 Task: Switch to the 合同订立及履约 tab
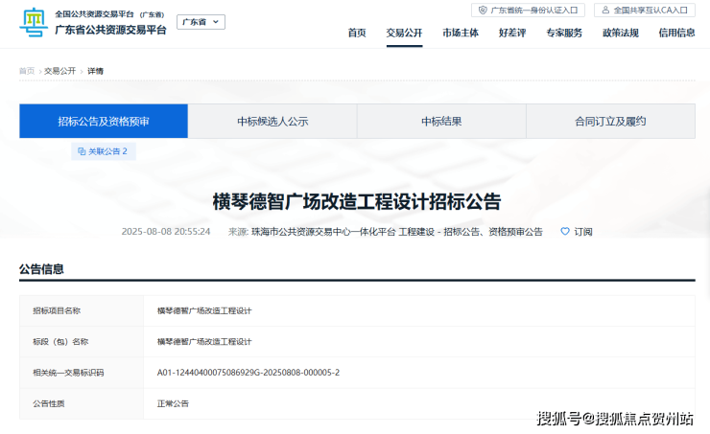click(x=610, y=121)
